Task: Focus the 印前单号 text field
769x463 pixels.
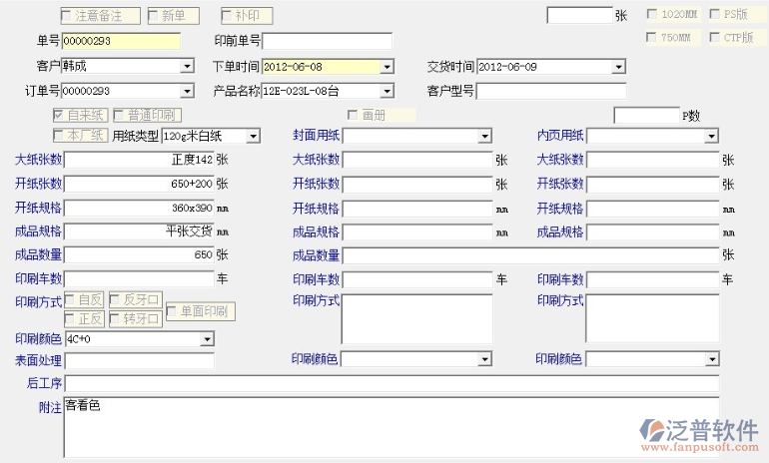Action: point(327,41)
